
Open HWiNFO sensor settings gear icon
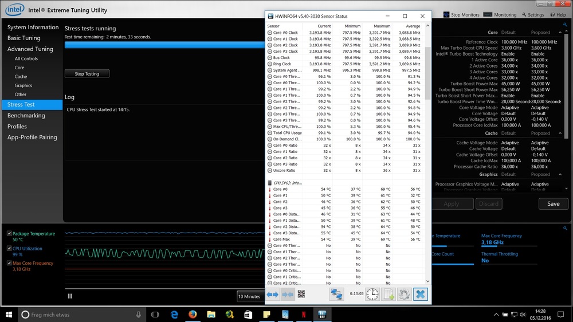point(405,294)
